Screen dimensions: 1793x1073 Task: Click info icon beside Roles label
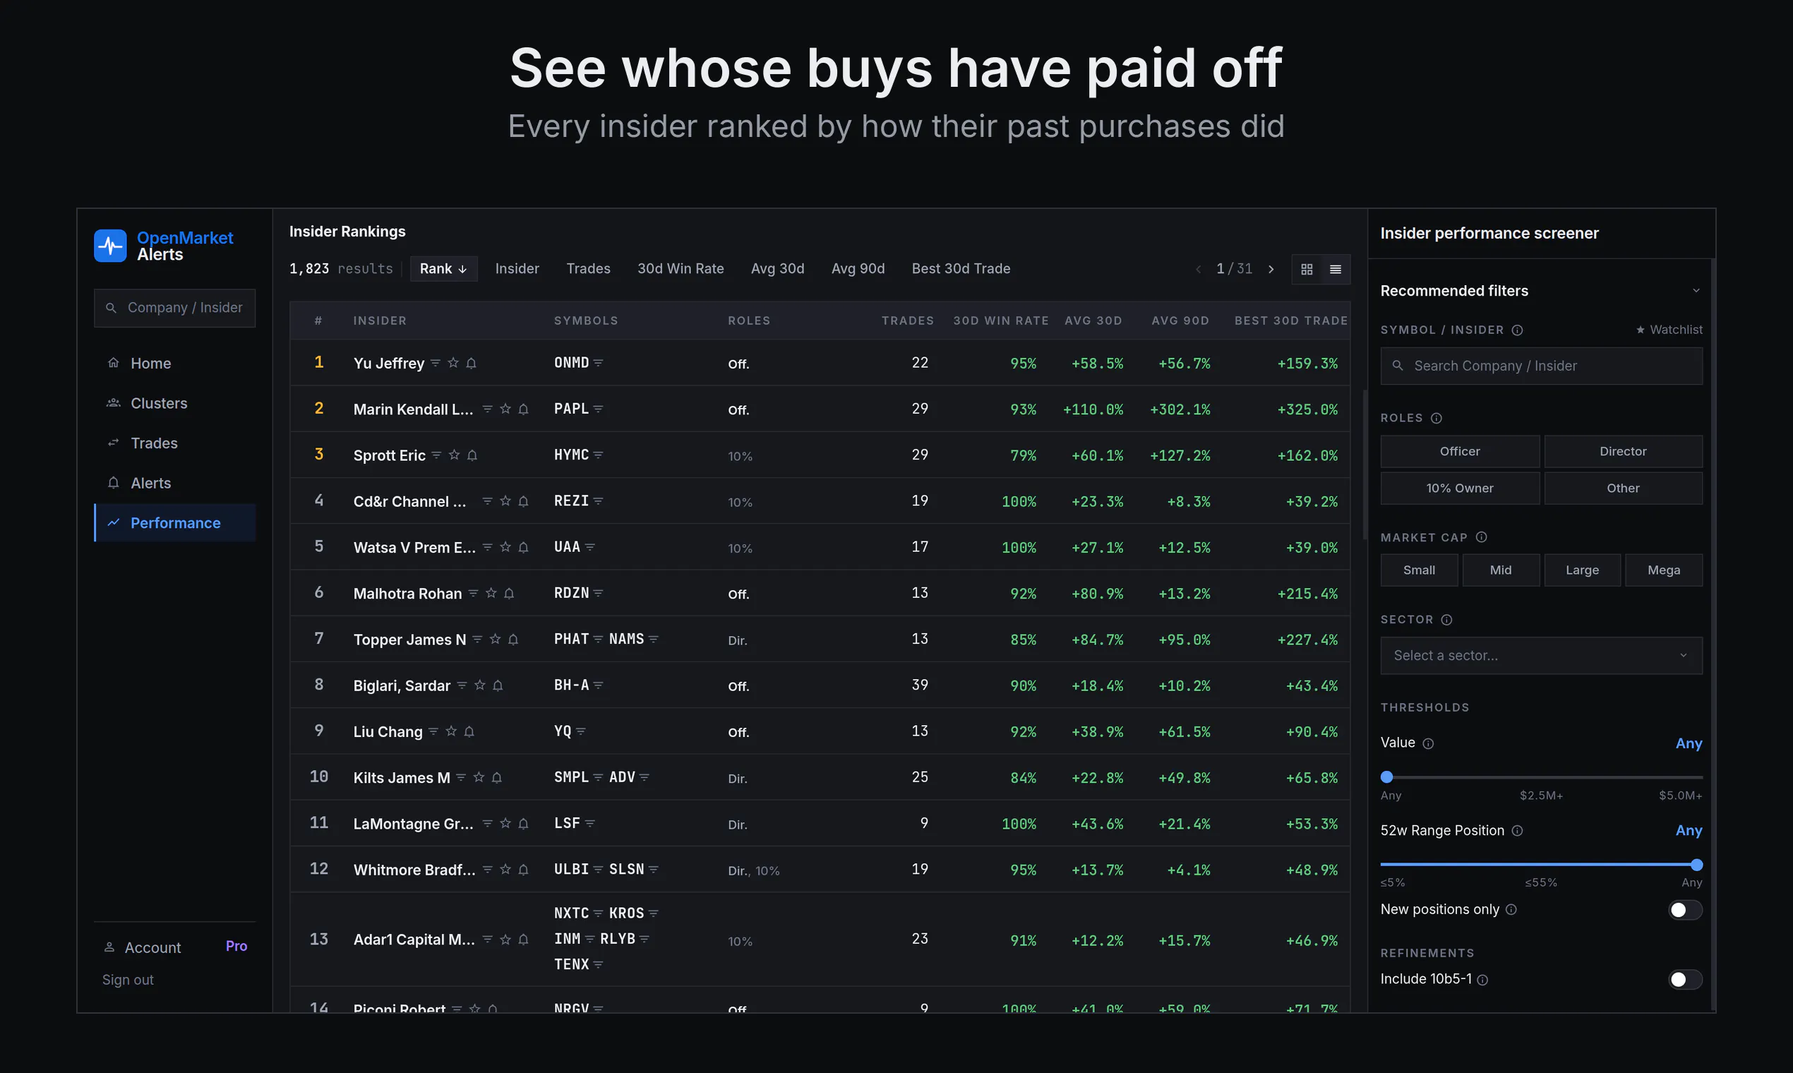click(1437, 418)
